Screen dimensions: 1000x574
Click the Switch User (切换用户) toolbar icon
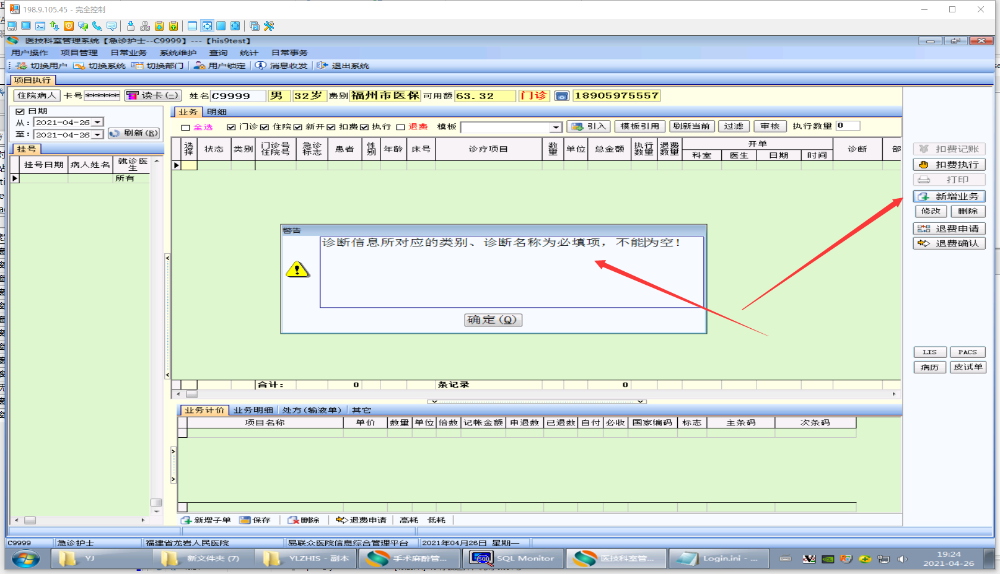pos(22,66)
